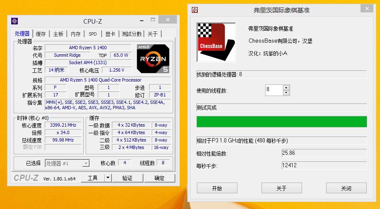Click the specification AMD Ryzen 5 1400 Quad-Core Processor
Viewport: 380px width, 209px height.
click(x=108, y=80)
